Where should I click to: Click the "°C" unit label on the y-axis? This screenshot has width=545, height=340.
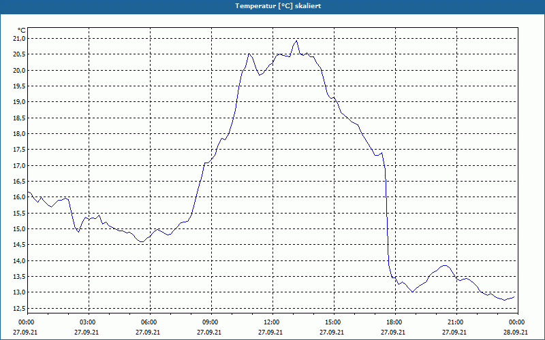pos(22,31)
